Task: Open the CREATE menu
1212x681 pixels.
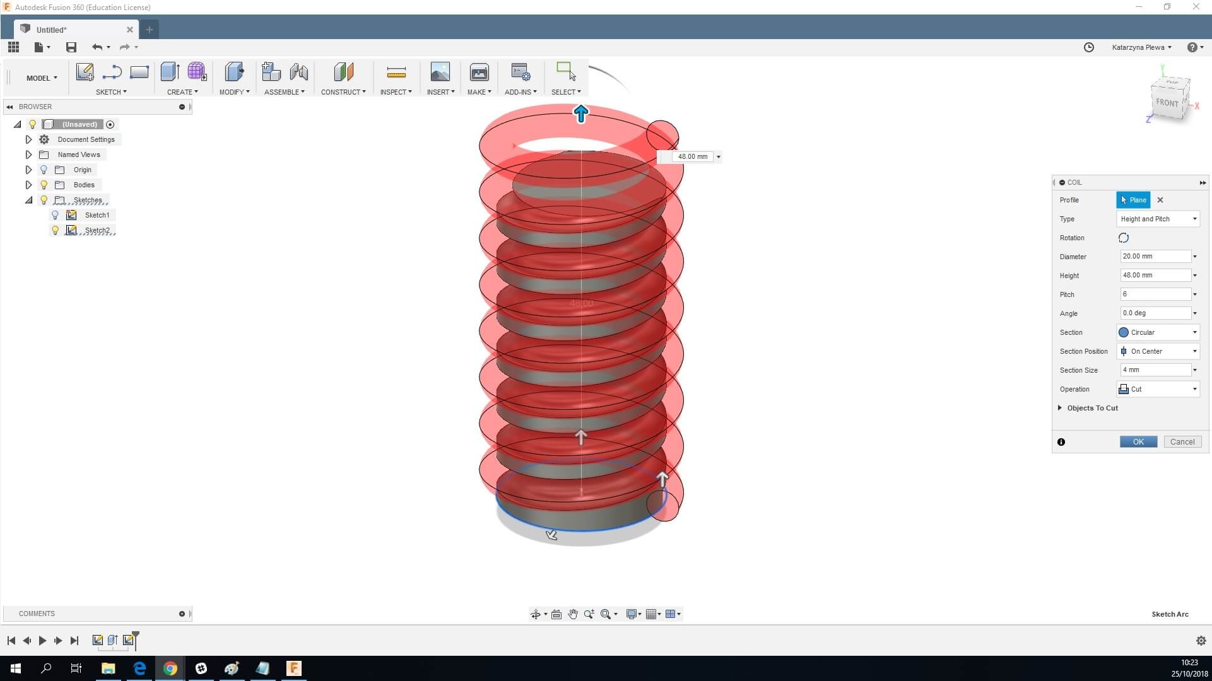Action: click(x=182, y=92)
